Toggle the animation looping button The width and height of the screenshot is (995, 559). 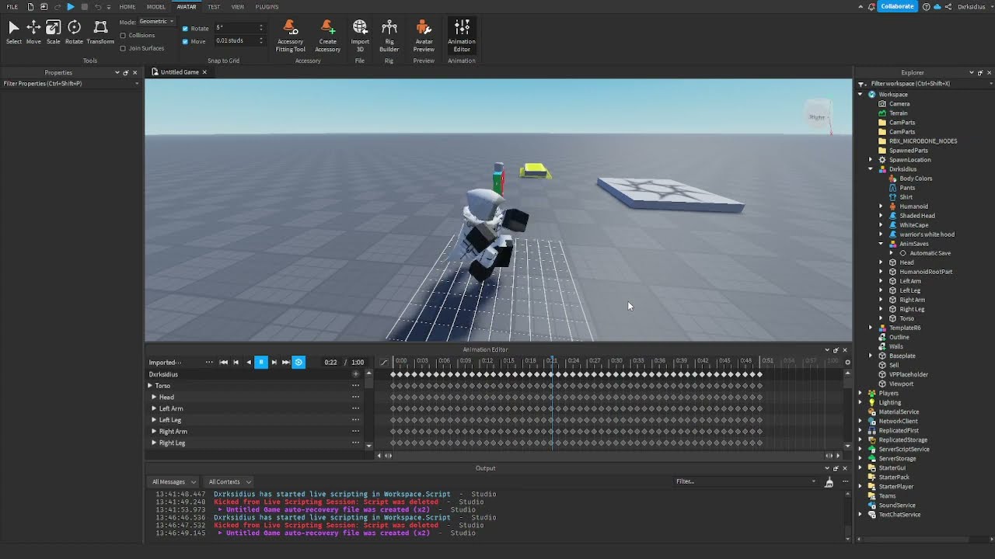pos(298,362)
